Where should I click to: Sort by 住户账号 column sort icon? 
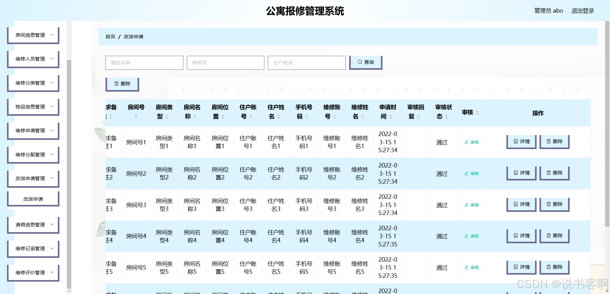click(251, 117)
